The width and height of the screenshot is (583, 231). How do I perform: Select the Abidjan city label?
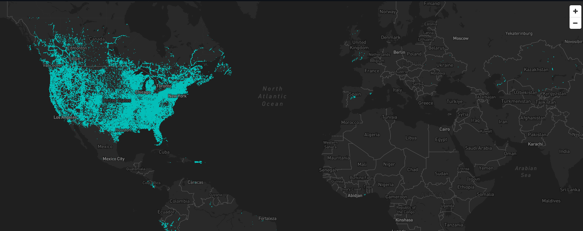pos(354,195)
